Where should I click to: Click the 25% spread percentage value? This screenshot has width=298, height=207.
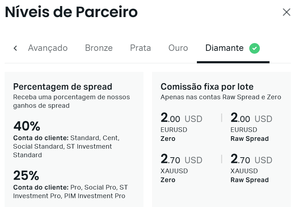26,175
